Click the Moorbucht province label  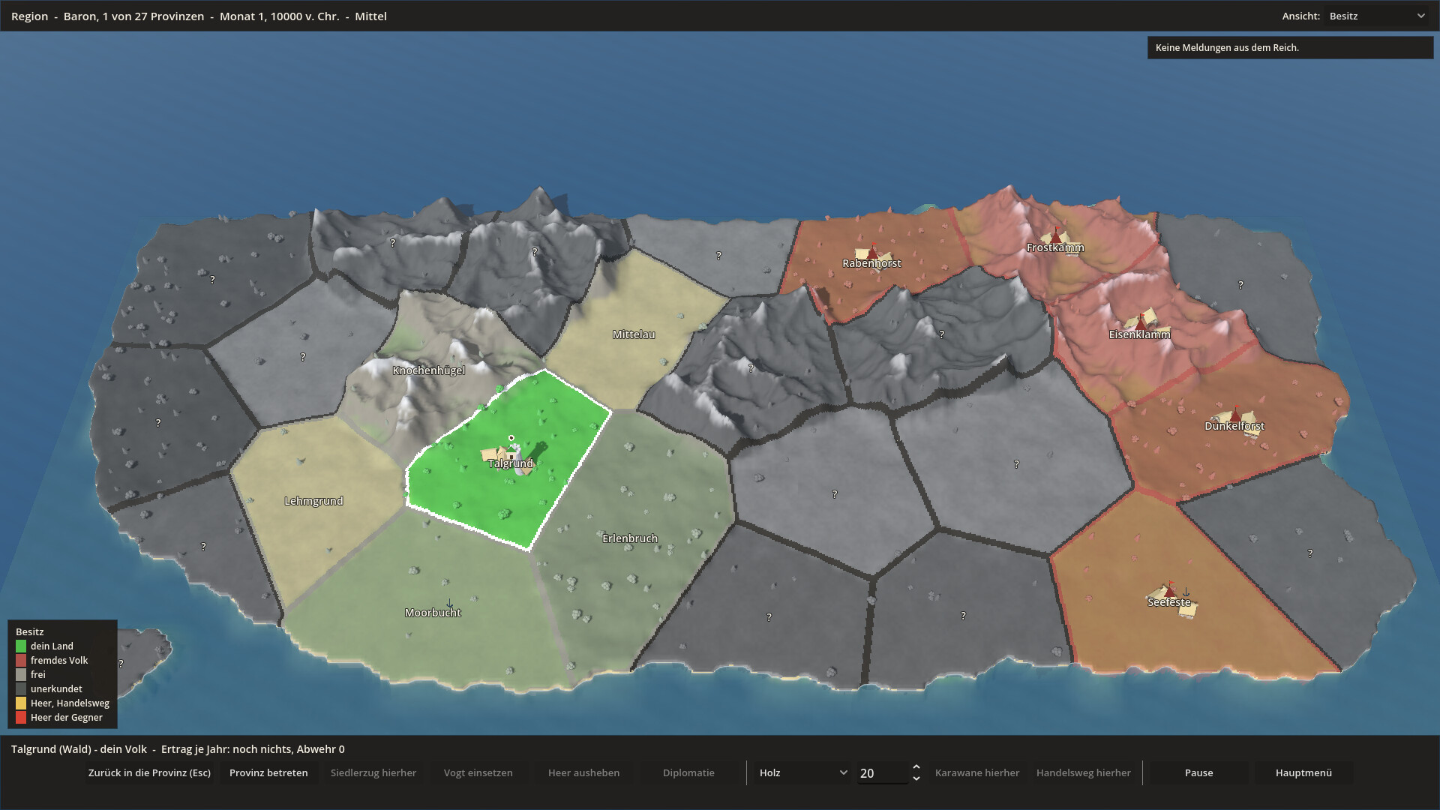[x=433, y=613]
